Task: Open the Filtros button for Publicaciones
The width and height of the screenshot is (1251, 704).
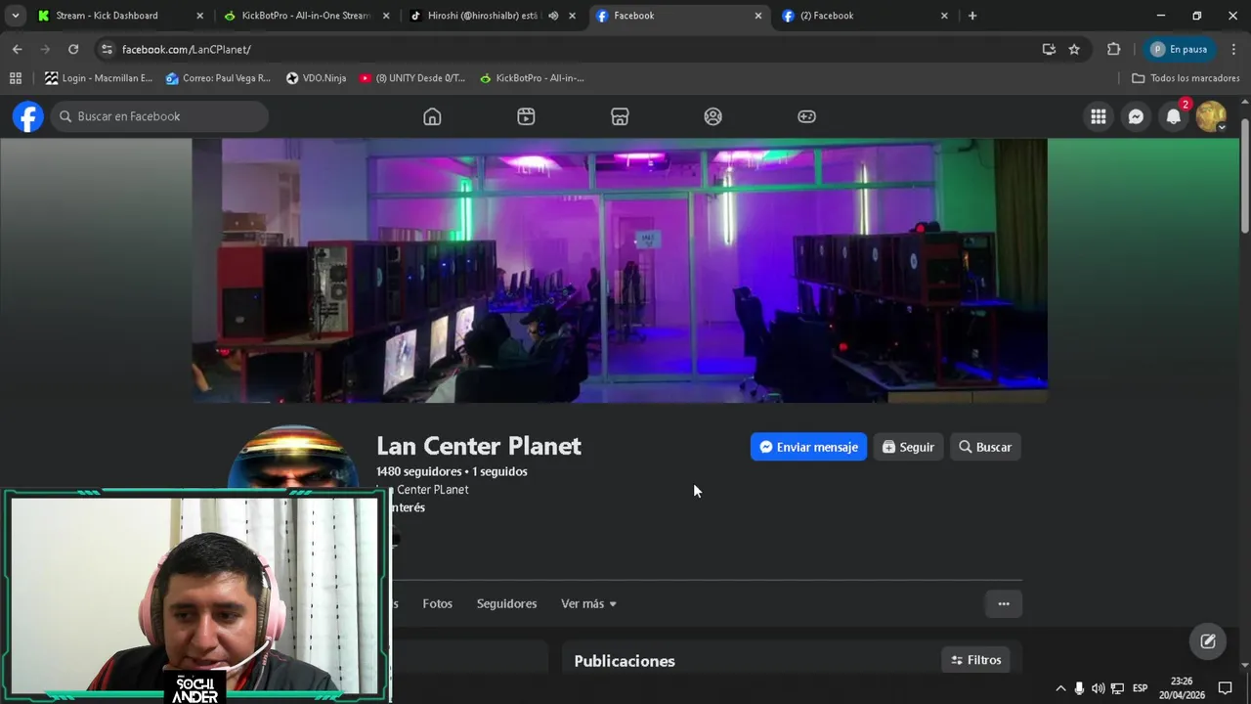Action: [x=976, y=660]
